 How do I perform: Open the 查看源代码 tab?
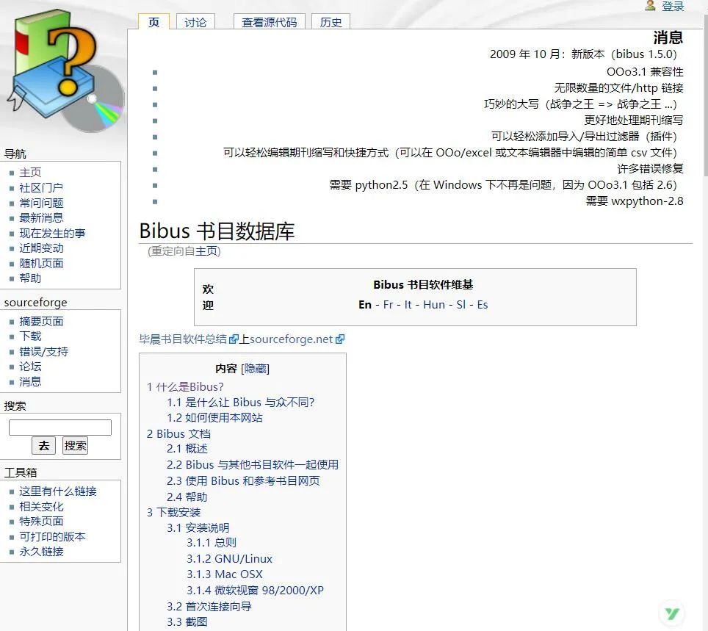(x=269, y=22)
